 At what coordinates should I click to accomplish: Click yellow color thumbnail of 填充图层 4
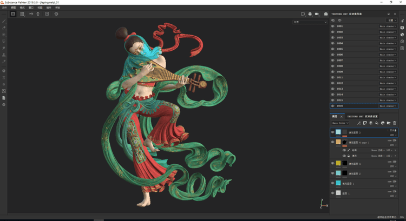tap(338, 163)
